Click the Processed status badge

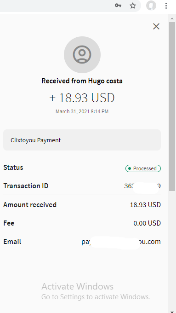click(143, 168)
